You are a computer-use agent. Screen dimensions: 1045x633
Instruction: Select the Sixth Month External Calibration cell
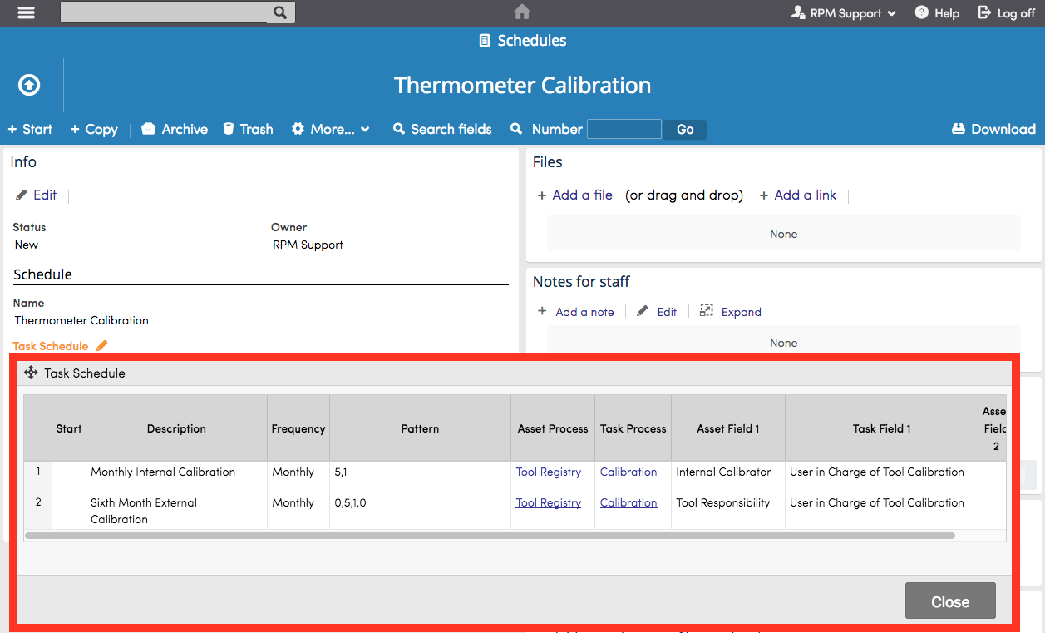tap(176, 511)
